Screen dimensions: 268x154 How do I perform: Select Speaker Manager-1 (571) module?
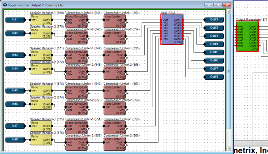(x=41, y=55)
